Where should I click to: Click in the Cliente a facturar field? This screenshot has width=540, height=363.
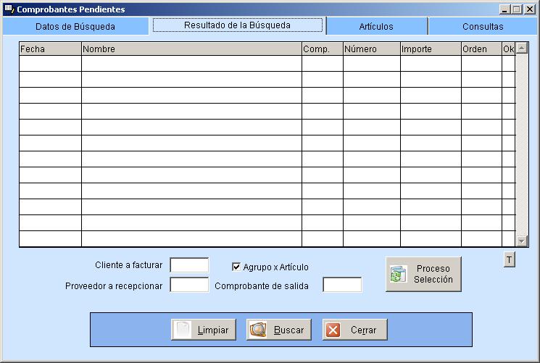[x=189, y=265]
